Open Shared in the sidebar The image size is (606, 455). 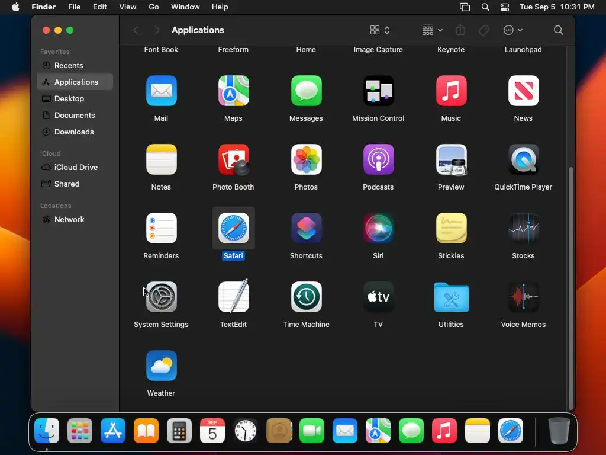[x=75, y=184]
